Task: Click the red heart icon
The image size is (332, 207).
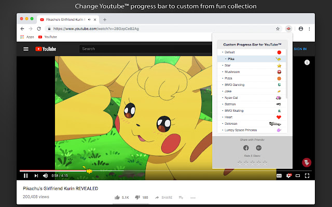Action: click(x=279, y=117)
